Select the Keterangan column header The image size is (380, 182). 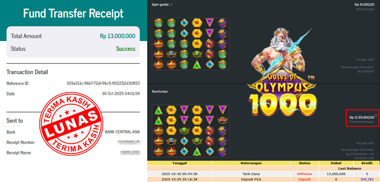tap(251, 163)
